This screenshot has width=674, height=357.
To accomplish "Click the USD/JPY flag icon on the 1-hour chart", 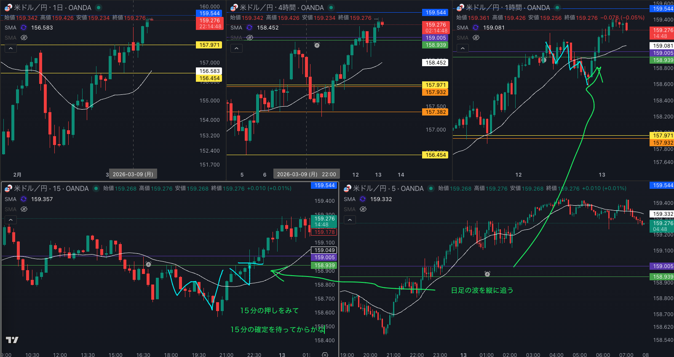I will tap(460, 8).
